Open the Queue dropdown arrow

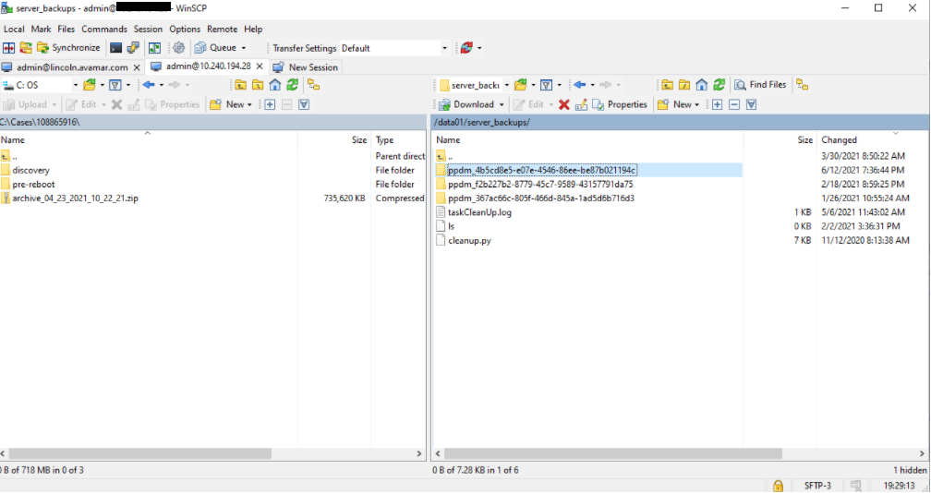(244, 48)
